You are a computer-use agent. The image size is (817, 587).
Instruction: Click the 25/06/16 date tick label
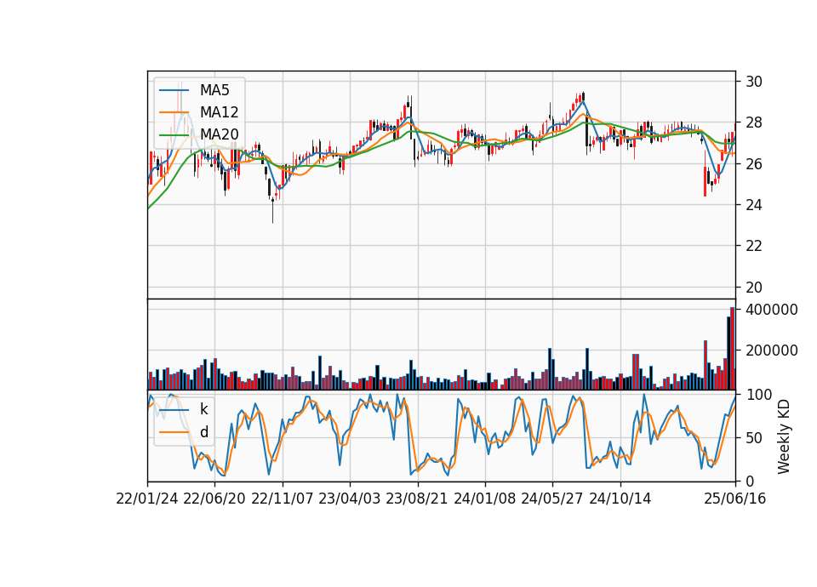pyautogui.click(x=735, y=499)
